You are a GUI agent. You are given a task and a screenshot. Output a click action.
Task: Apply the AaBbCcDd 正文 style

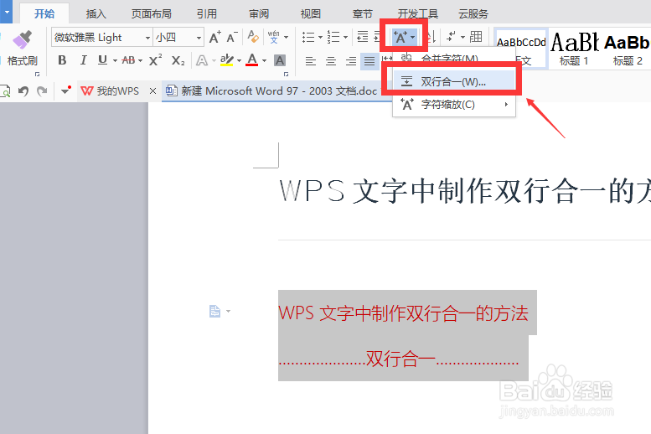pos(521,49)
